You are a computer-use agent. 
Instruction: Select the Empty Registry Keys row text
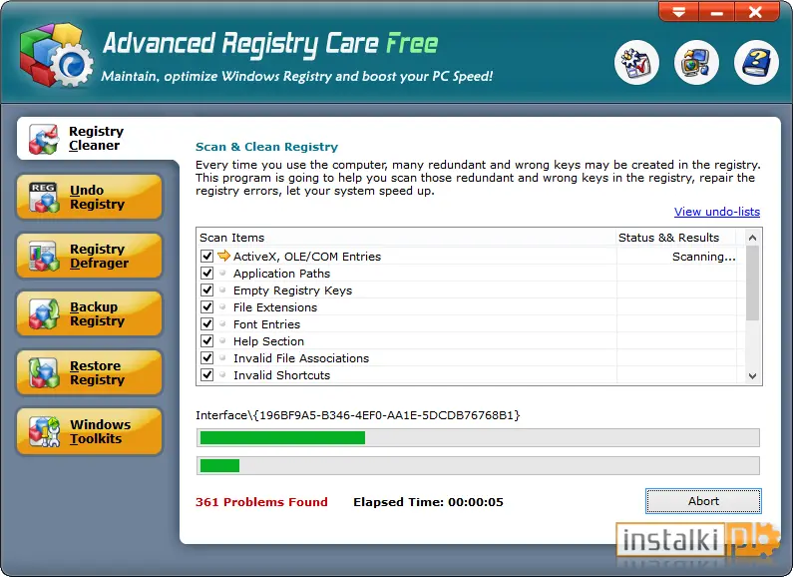293,290
